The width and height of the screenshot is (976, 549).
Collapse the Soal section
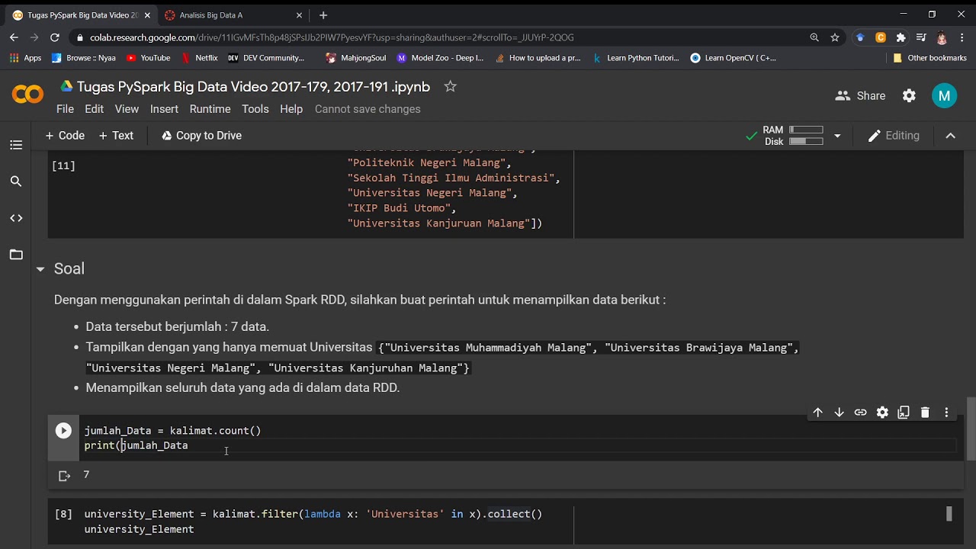click(40, 269)
